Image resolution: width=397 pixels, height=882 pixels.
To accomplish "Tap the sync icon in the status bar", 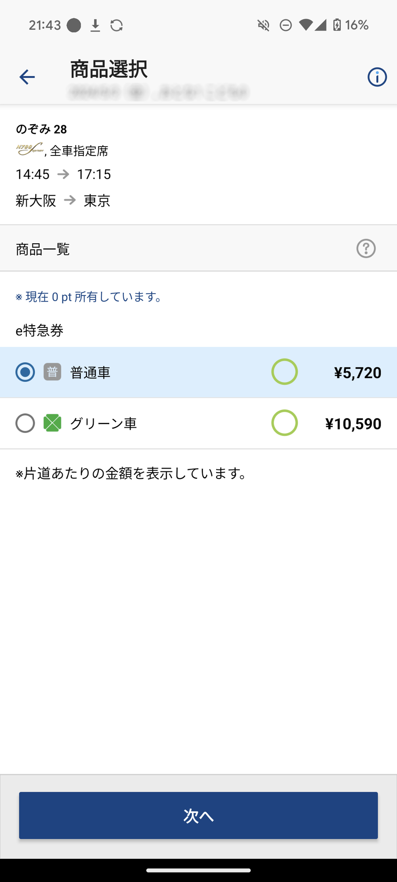I will 116,25.
